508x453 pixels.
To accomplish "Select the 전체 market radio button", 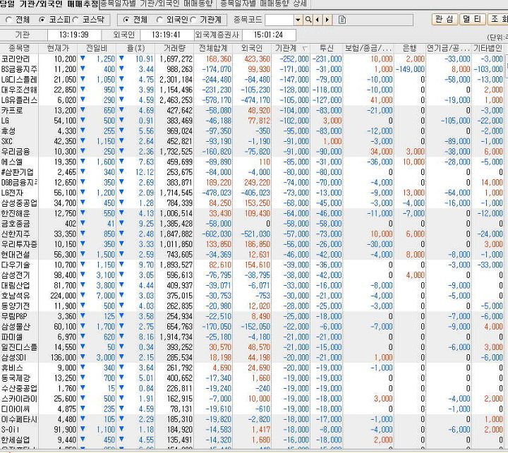I will pyautogui.click(x=8, y=20).
